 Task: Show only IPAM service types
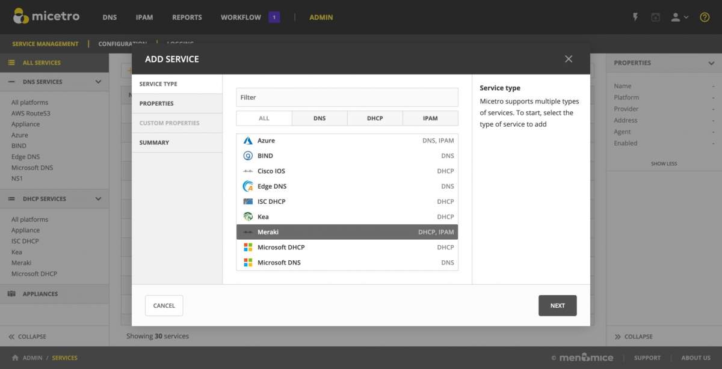click(x=430, y=118)
